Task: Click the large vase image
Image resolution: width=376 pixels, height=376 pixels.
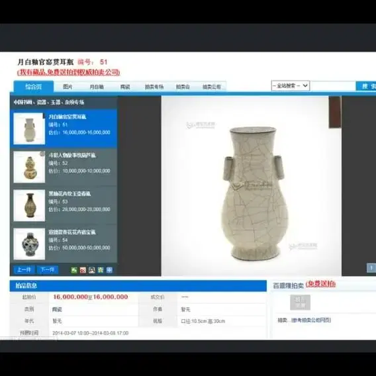Action: pyautogui.click(x=252, y=186)
